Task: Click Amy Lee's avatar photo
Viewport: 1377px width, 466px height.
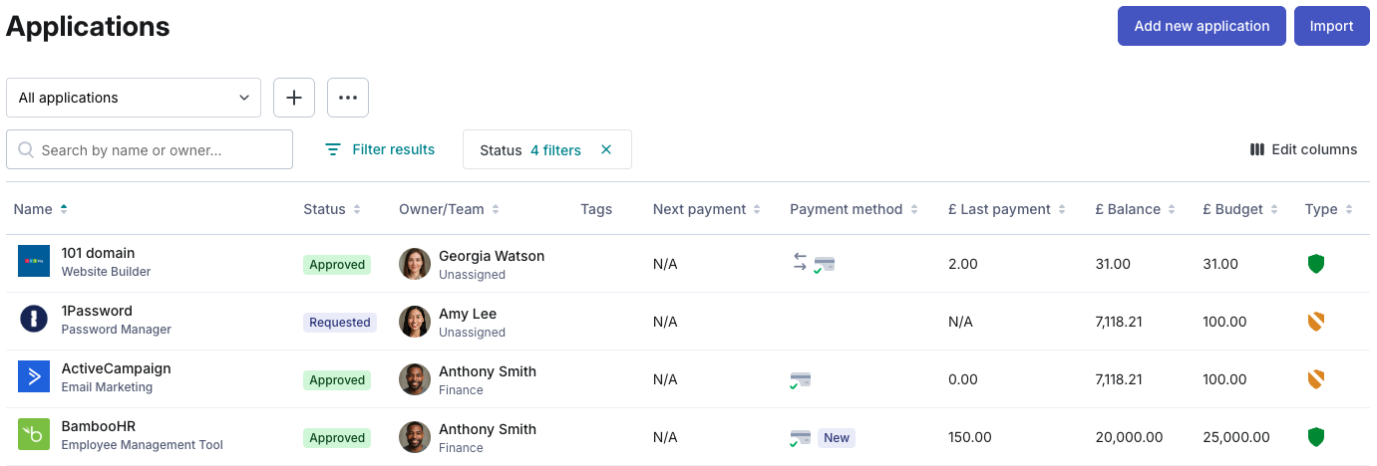Action: pyautogui.click(x=415, y=322)
